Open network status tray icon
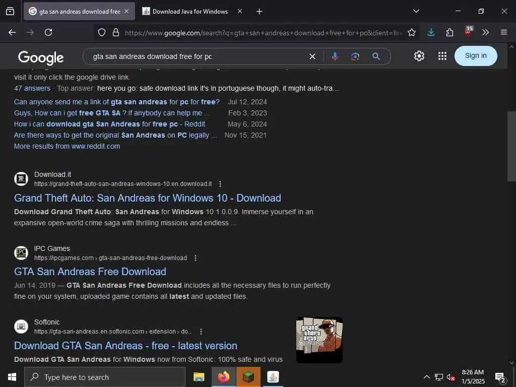 (439, 377)
